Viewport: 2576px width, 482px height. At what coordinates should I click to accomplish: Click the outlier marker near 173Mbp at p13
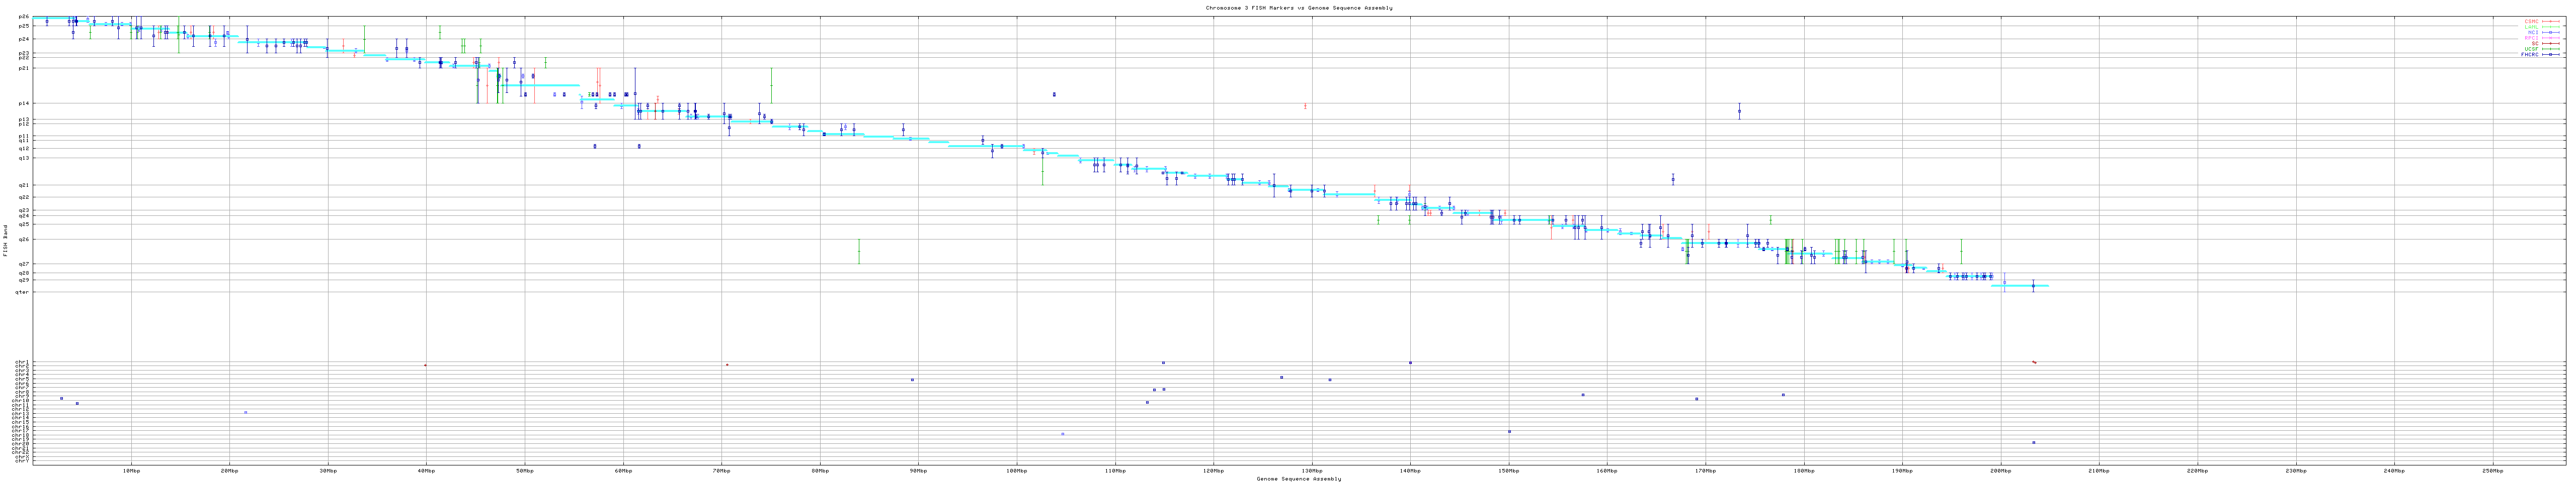click(x=1739, y=112)
